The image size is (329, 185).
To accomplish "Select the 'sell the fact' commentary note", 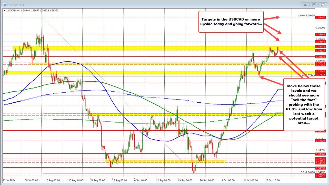I will (305, 105).
